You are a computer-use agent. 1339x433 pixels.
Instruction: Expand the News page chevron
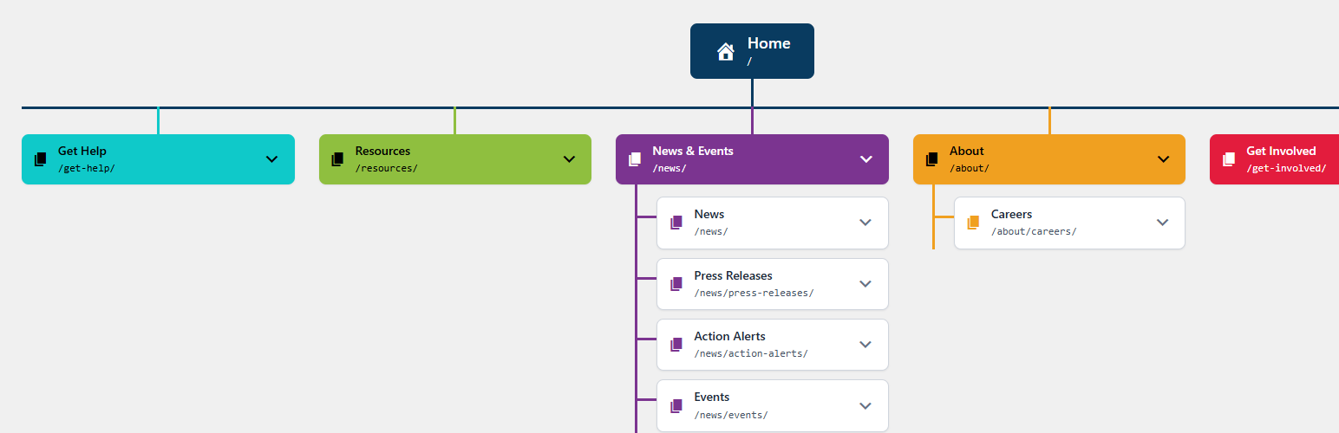865,223
